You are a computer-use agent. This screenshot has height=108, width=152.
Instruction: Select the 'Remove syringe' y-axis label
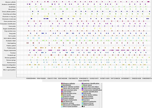11,60
